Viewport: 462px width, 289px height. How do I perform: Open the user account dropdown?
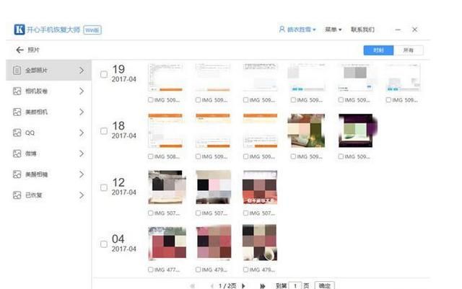[297, 30]
